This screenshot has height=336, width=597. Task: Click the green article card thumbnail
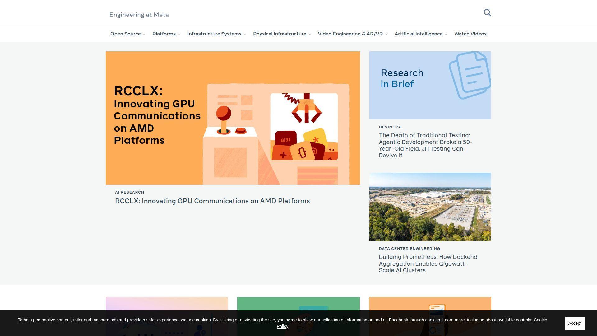[x=298, y=303]
